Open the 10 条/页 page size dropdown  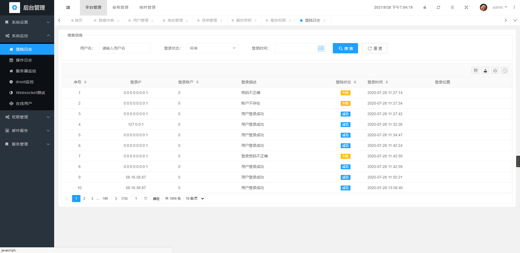pos(194,199)
